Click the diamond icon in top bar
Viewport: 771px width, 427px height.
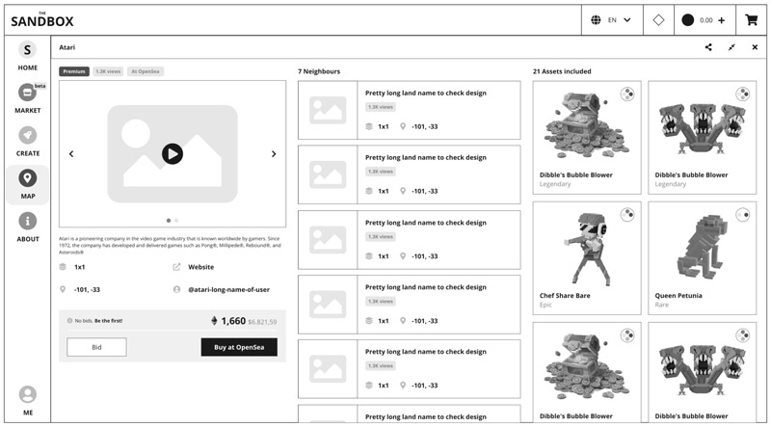click(x=658, y=19)
